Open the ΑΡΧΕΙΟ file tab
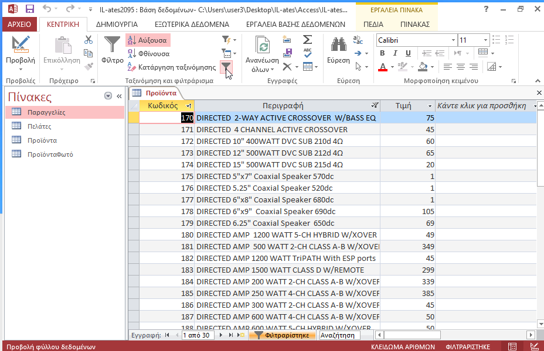 pyautogui.click(x=19, y=24)
